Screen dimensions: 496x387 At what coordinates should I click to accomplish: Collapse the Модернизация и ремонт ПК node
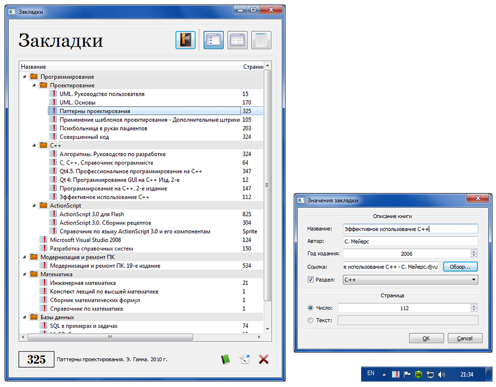24,257
